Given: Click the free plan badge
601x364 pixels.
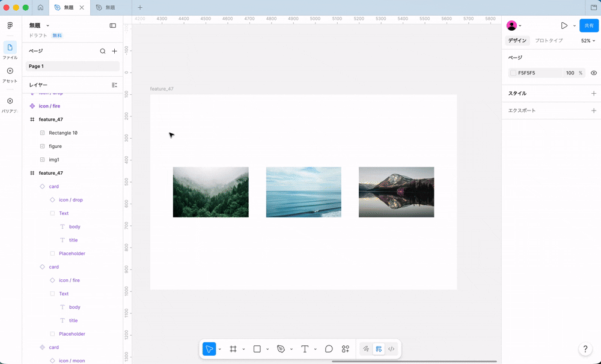Looking at the screenshot, I should tap(57, 35).
